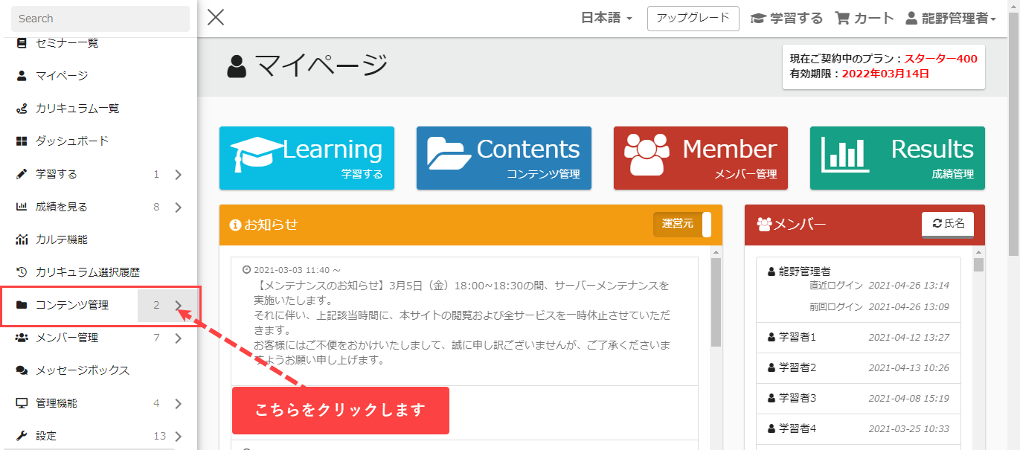
Task: Click the アップグレード button
Action: 693,18
